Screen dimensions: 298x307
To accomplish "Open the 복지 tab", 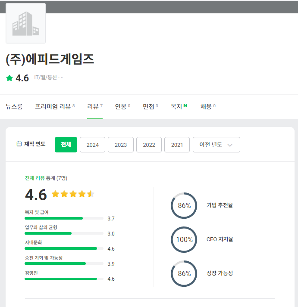I will pyautogui.click(x=179, y=106).
